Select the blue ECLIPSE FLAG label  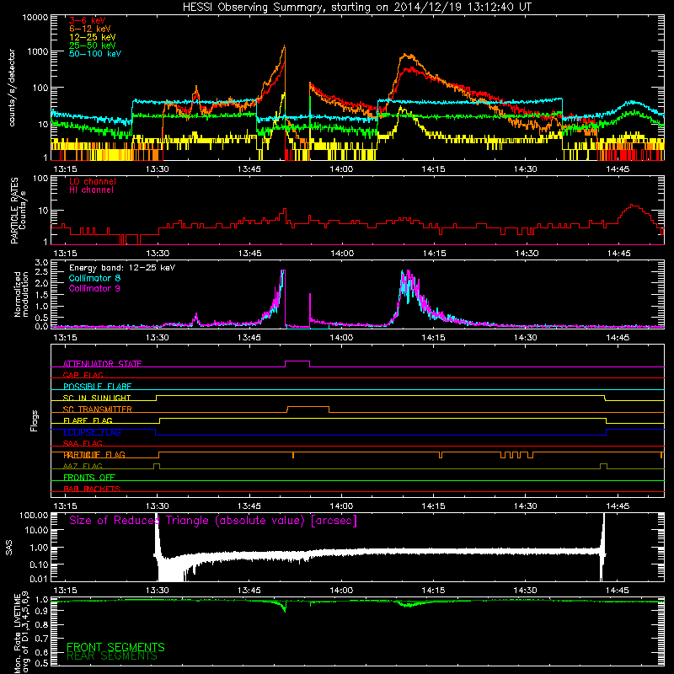(x=92, y=432)
